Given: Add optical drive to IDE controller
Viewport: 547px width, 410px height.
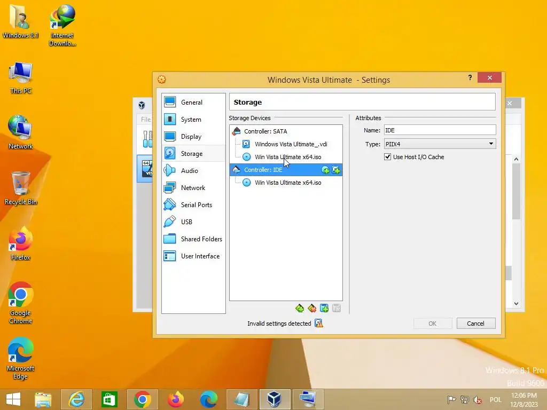Looking at the screenshot, I should click(x=325, y=170).
